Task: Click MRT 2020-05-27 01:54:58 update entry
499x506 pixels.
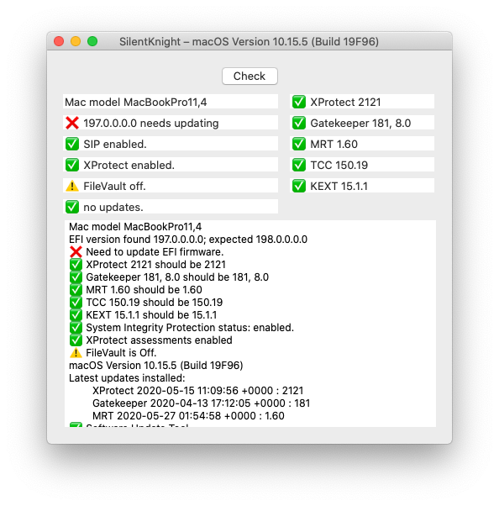Action: [x=188, y=415]
